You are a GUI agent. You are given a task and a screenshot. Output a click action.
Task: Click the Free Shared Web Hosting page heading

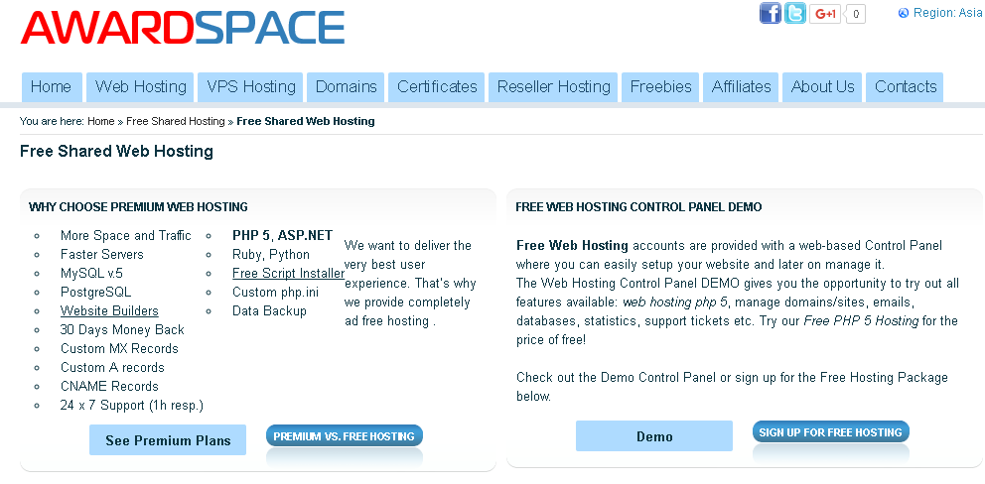click(x=117, y=152)
